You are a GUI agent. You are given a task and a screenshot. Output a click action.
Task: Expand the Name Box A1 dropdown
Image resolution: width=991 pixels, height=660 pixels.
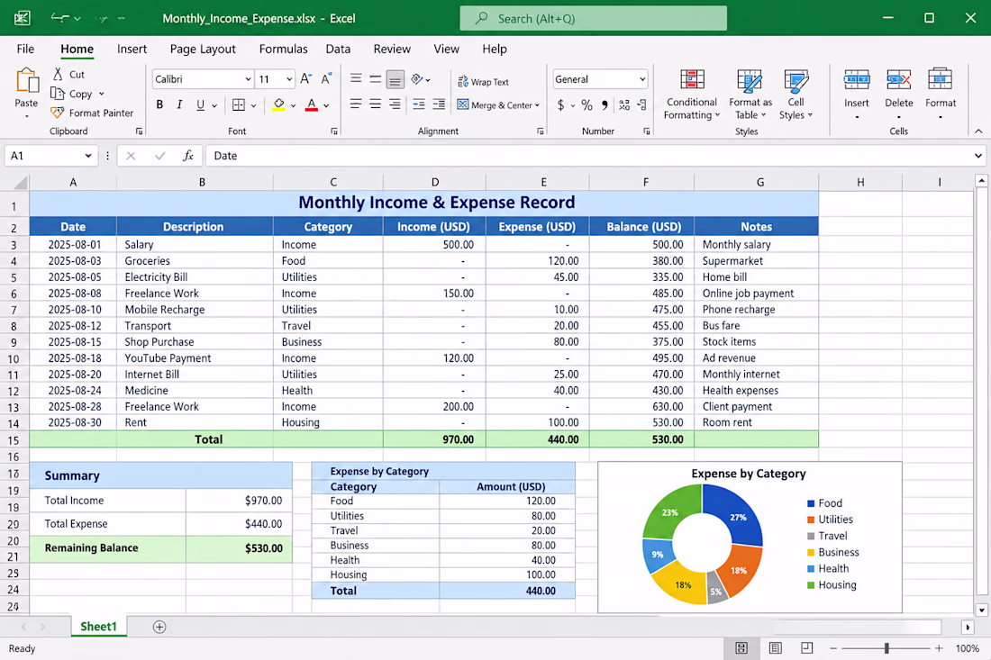[88, 156]
